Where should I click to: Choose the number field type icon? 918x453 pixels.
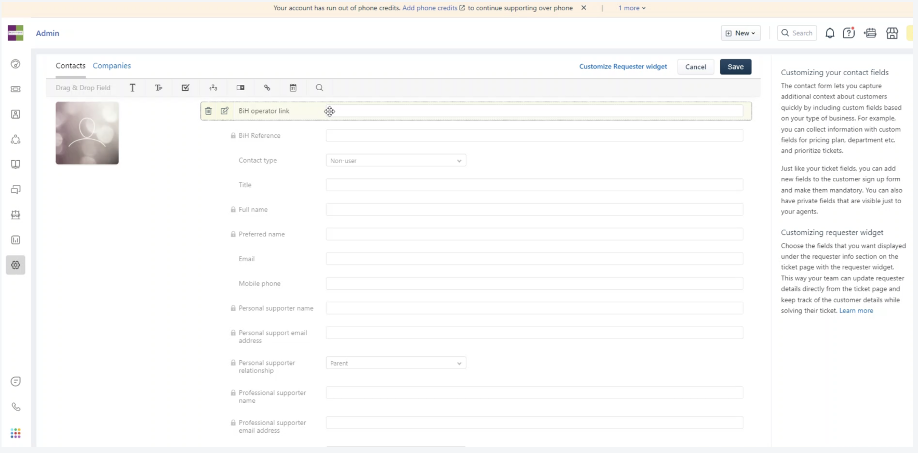tap(213, 88)
